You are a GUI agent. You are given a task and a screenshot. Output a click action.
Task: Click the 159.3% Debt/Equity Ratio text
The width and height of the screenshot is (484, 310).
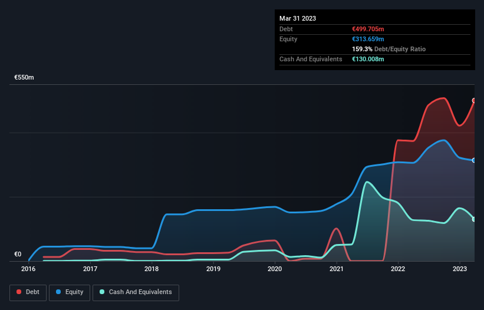pos(388,49)
